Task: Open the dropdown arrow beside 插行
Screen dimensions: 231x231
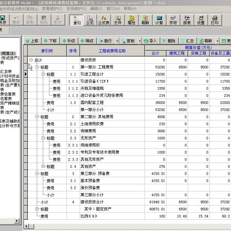Action: pos(117,41)
